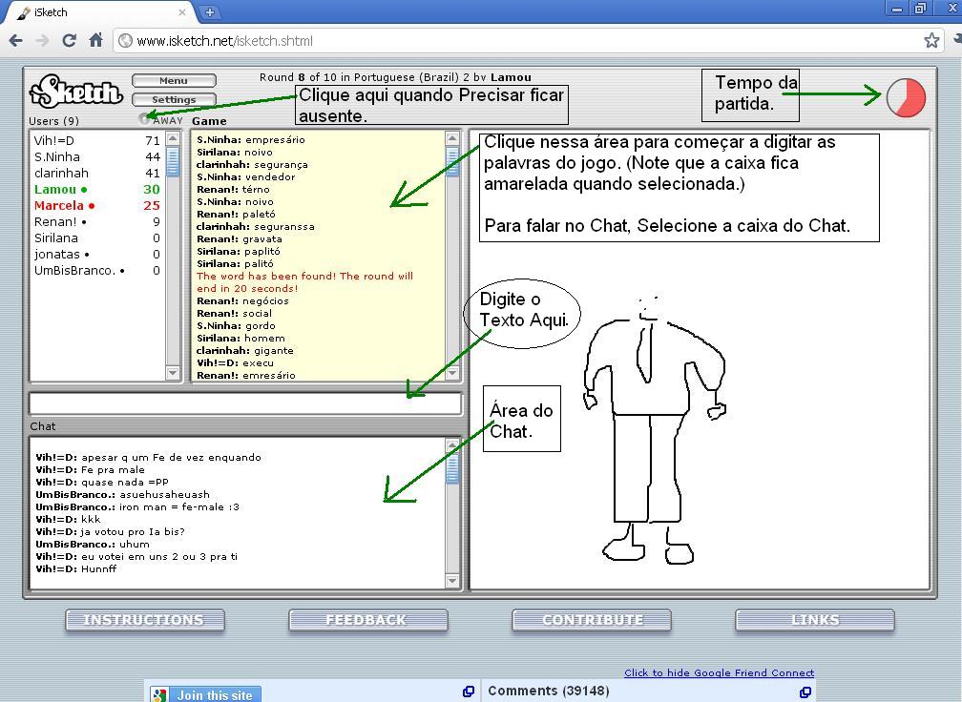Screen dimensions: 962x702
Task: Click the 'word has been found' message
Action: tap(305, 282)
